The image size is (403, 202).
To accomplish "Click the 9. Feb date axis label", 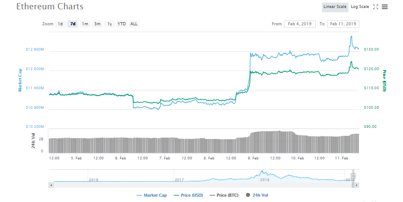I will pos(253,158).
